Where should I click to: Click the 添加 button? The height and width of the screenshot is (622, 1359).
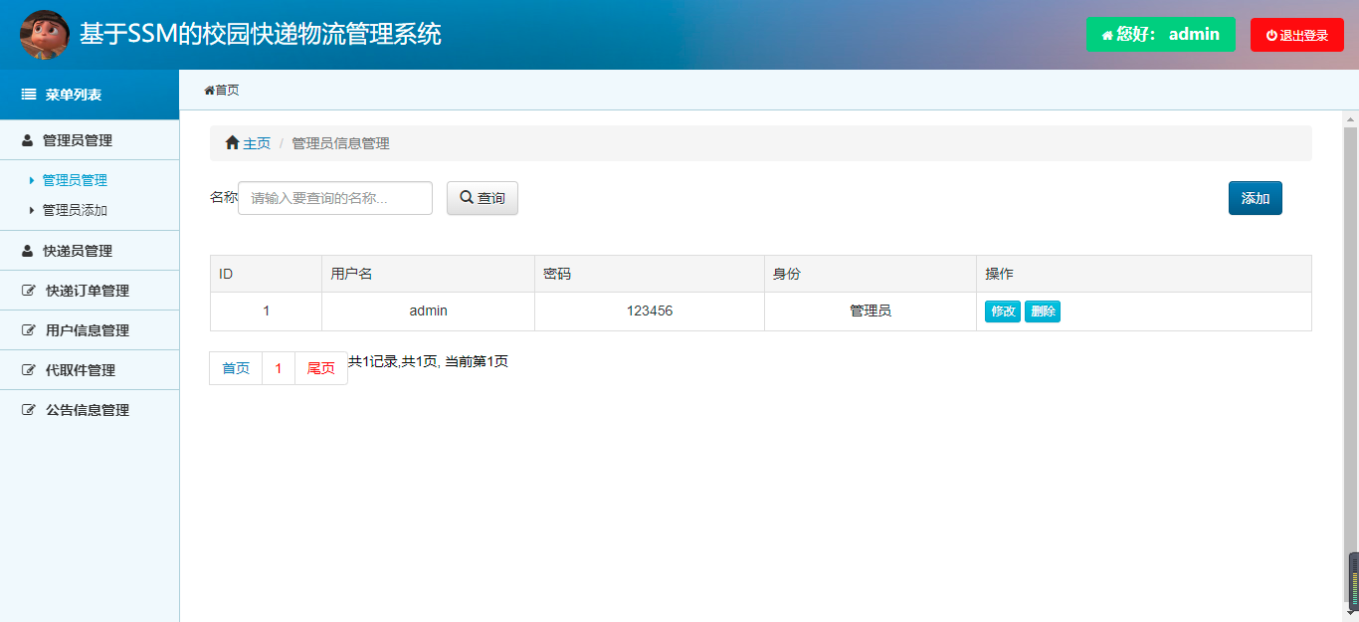click(1256, 198)
